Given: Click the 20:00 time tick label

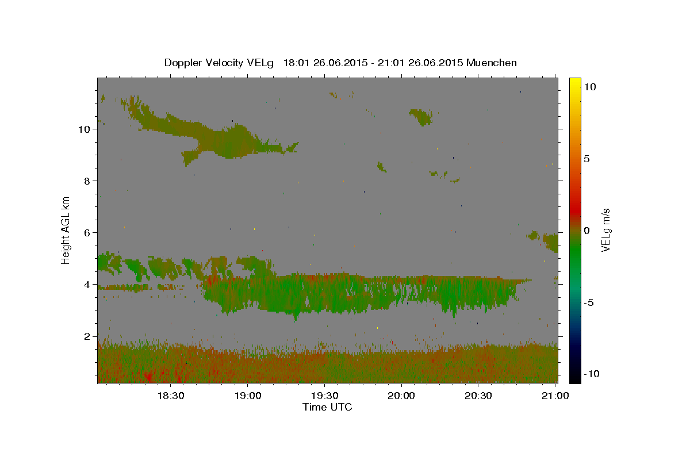Looking at the screenshot, I should (x=401, y=396).
